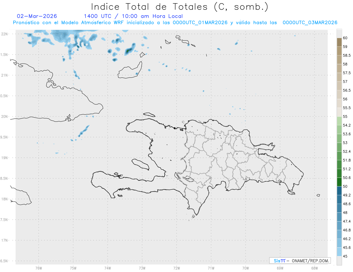Pick the dark green swatch between 50 and 50.6
This screenshot has height=272, width=353.
point(339,182)
